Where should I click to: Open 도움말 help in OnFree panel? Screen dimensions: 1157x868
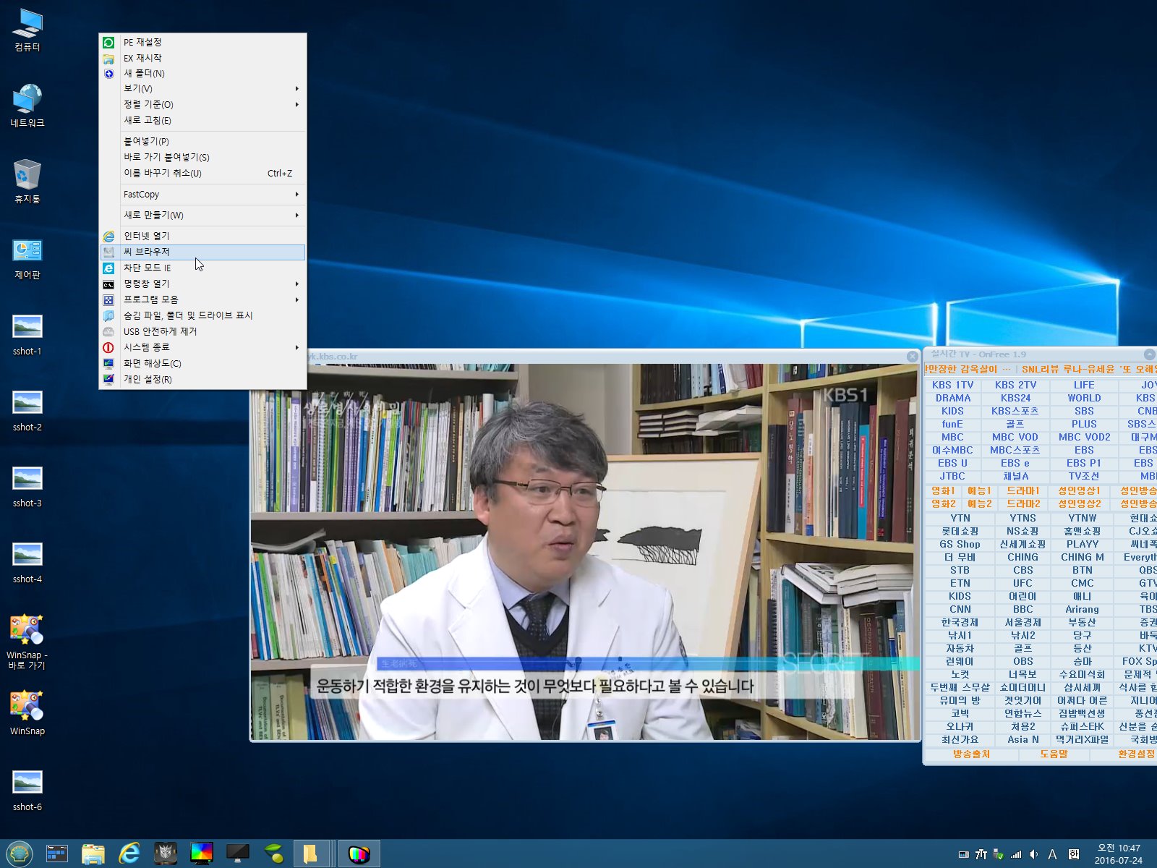1054,754
